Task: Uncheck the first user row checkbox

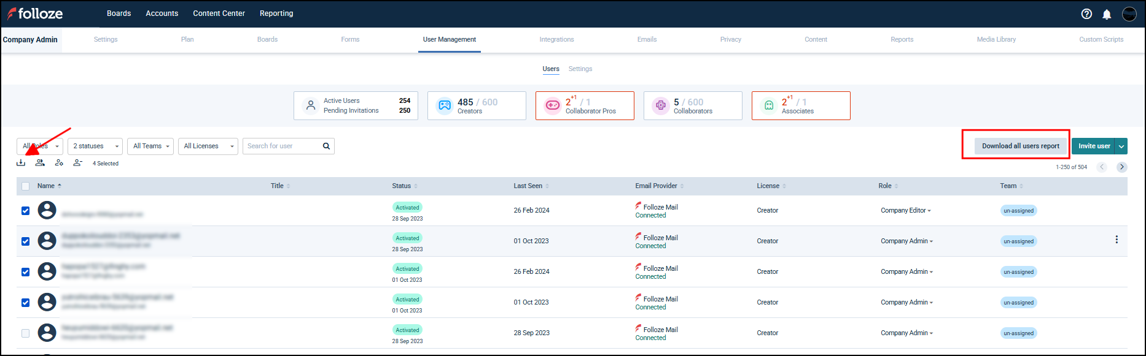Action: pyautogui.click(x=25, y=211)
